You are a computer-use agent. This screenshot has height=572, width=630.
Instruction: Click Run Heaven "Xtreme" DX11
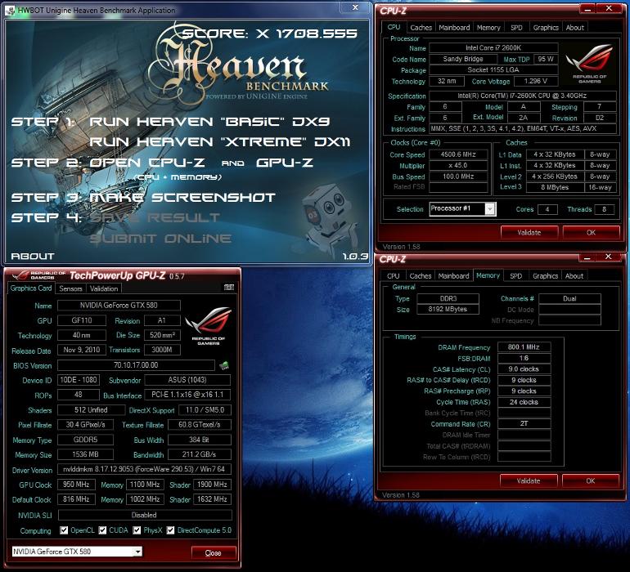tap(219, 141)
